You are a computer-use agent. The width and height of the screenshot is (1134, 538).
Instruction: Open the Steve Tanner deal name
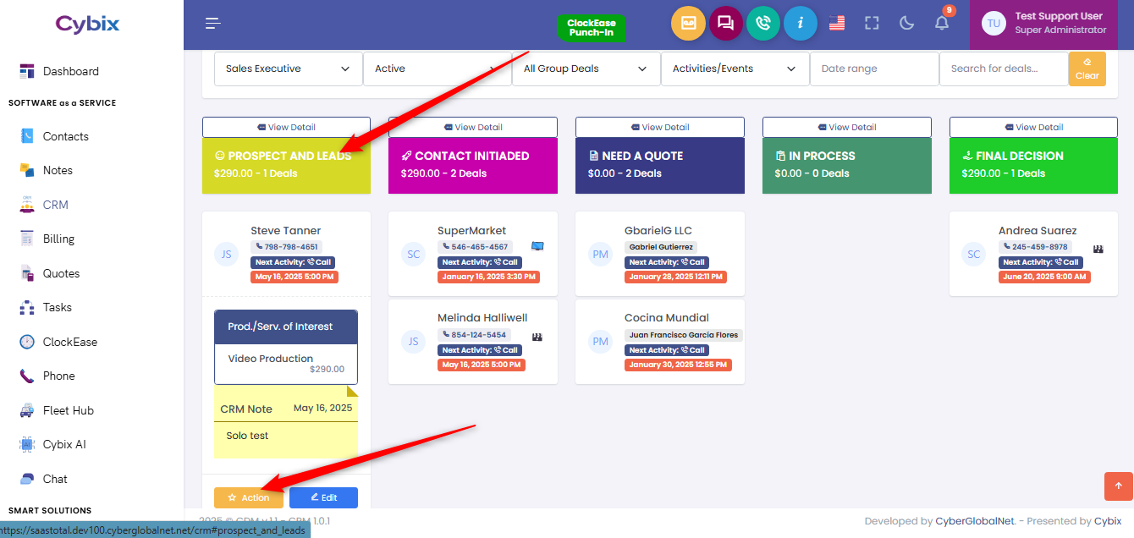(x=286, y=230)
